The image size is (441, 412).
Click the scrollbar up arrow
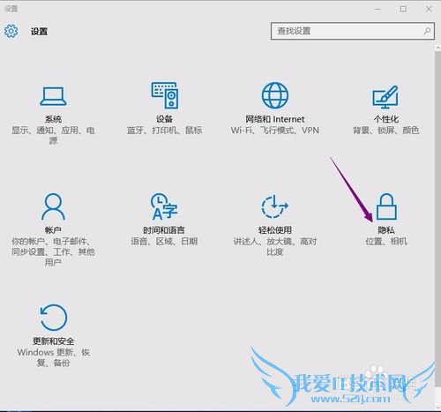pos(437,47)
